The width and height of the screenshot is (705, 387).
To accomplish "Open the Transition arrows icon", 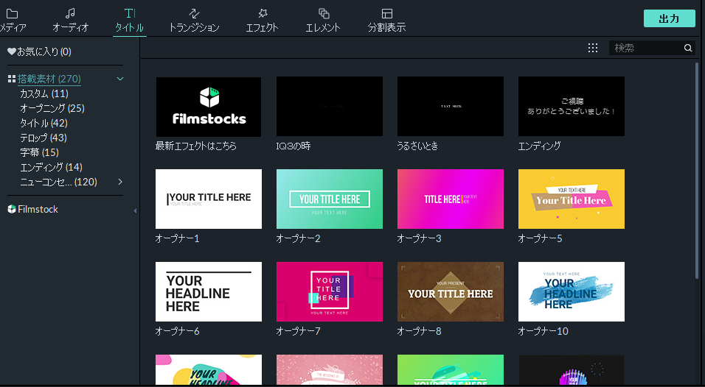I will tap(194, 13).
